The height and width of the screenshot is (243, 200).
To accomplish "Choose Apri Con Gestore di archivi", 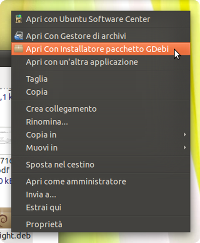I will [101, 36].
